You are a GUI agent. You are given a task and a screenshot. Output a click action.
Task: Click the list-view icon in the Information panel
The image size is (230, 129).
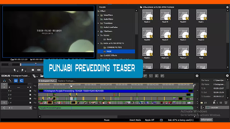221,103
